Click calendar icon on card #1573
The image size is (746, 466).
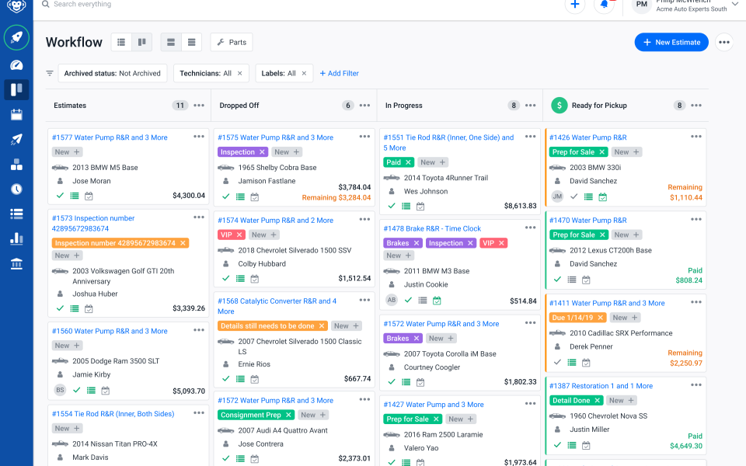tap(89, 309)
